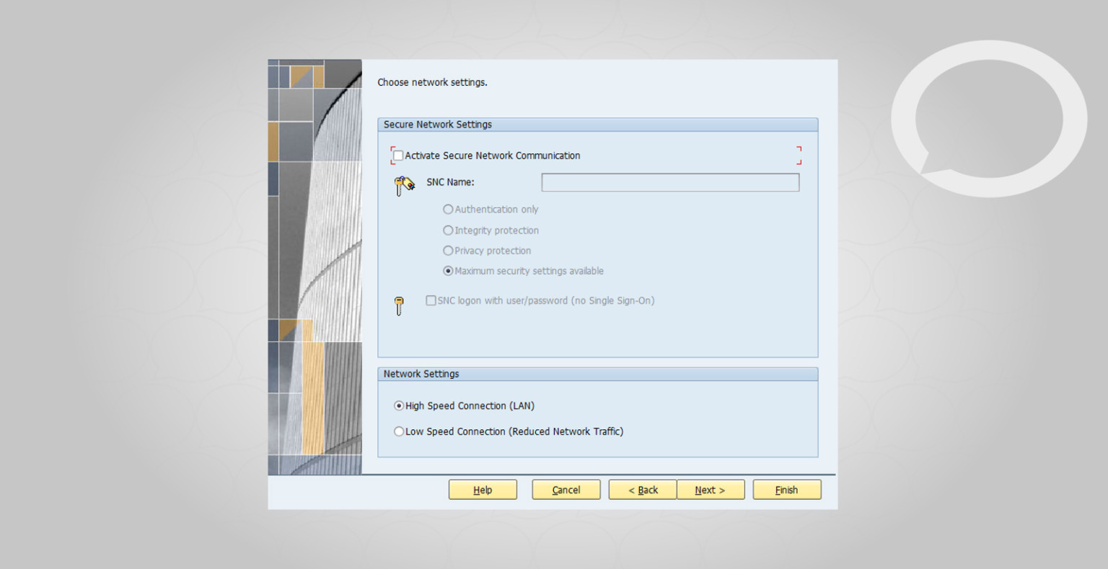Click the yellow key icon beside SNC logon

(x=399, y=306)
